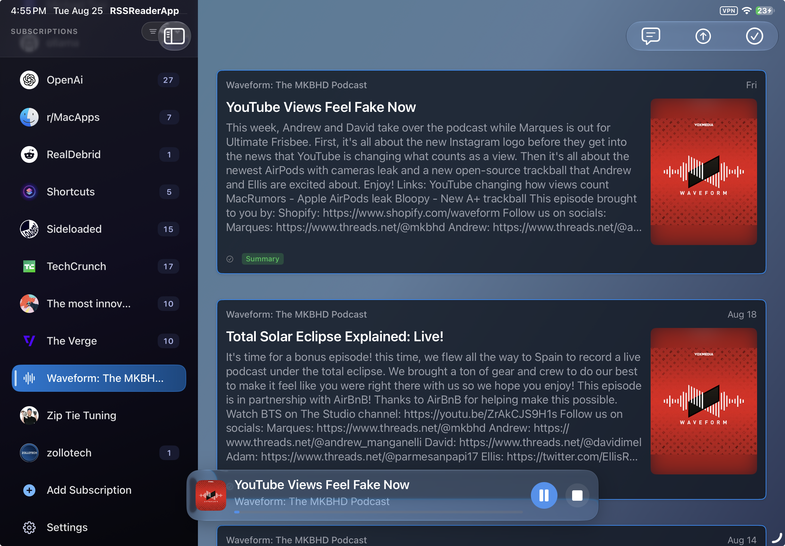785x546 pixels.
Task: Select Waveform: The MKBH... feed
Action: [99, 378]
